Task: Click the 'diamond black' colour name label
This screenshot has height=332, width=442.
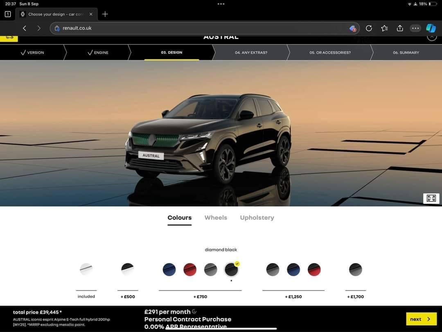Action: tap(221, 250)
